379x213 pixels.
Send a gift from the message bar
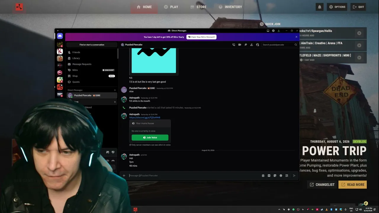pos(263,175)
